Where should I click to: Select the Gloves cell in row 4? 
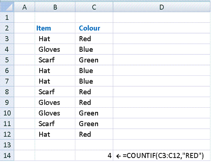pyautogui.click(x=55, y=49)
